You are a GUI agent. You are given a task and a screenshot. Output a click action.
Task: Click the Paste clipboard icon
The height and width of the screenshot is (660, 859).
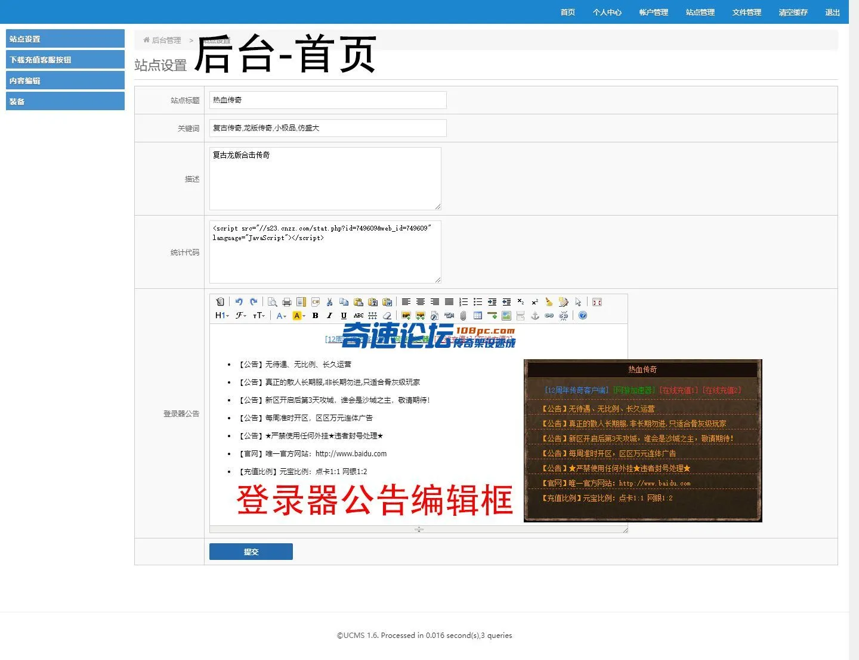click(x=359, y=302)
